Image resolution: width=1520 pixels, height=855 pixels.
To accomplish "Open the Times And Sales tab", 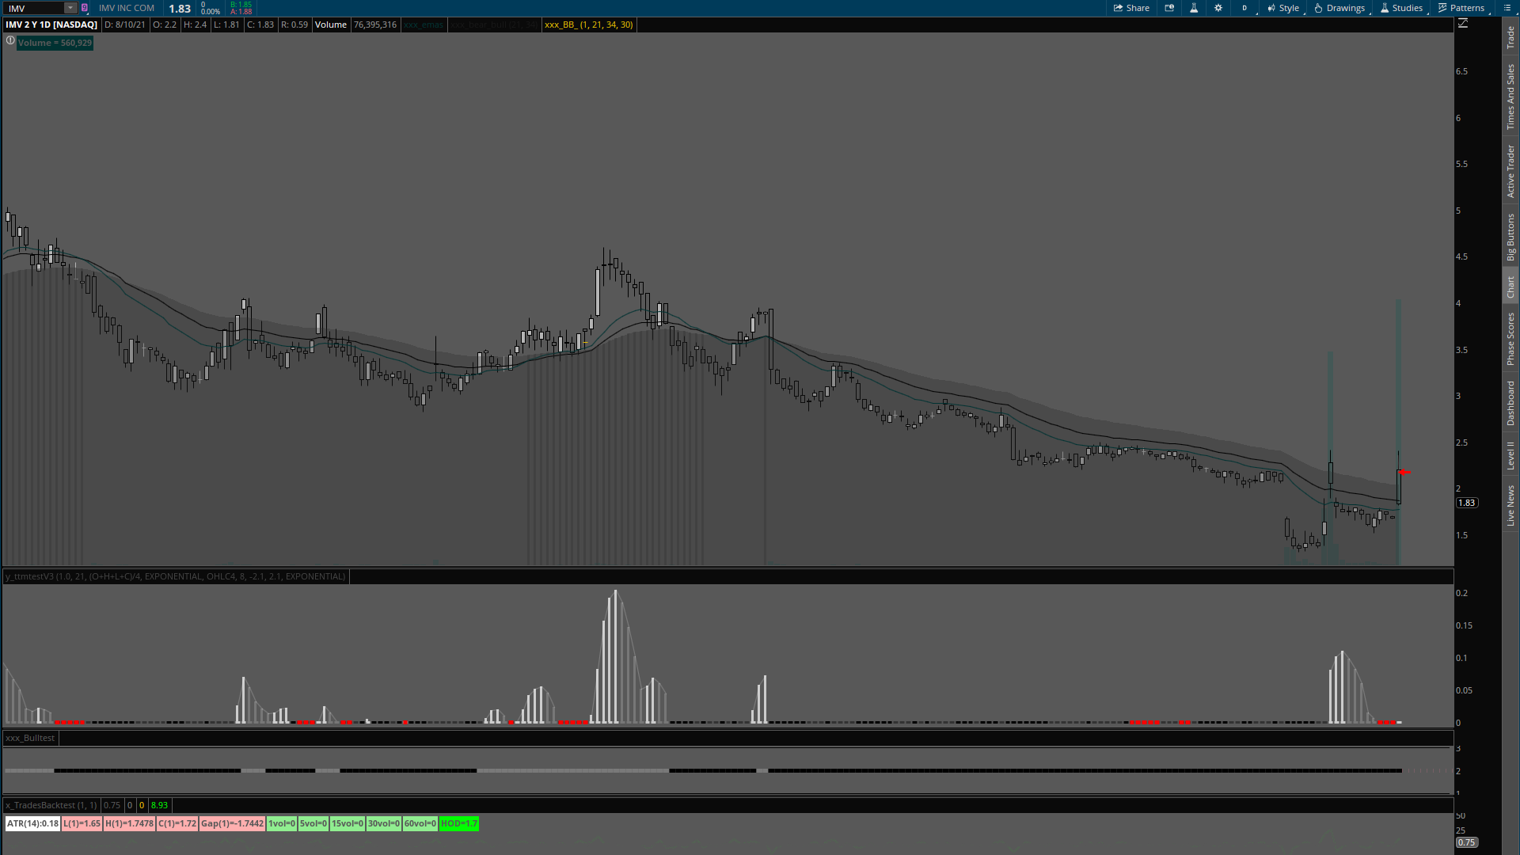I will pos(1510,97).
